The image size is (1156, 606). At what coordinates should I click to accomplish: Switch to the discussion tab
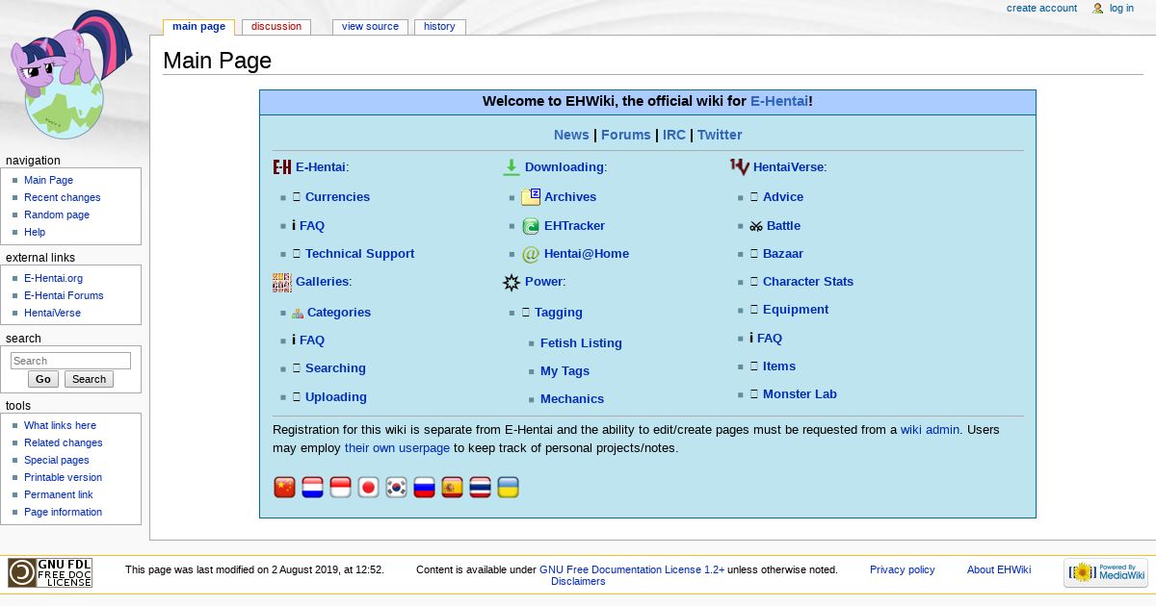276,26
